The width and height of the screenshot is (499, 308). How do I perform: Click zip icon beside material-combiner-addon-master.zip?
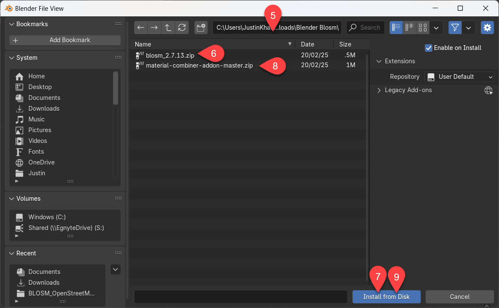point(139,65)
